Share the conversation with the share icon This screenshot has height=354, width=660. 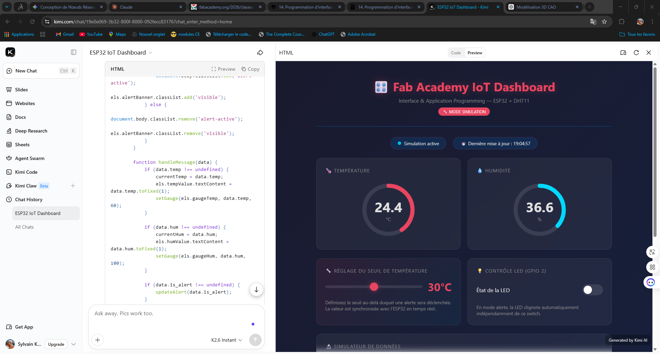point(260,53)
